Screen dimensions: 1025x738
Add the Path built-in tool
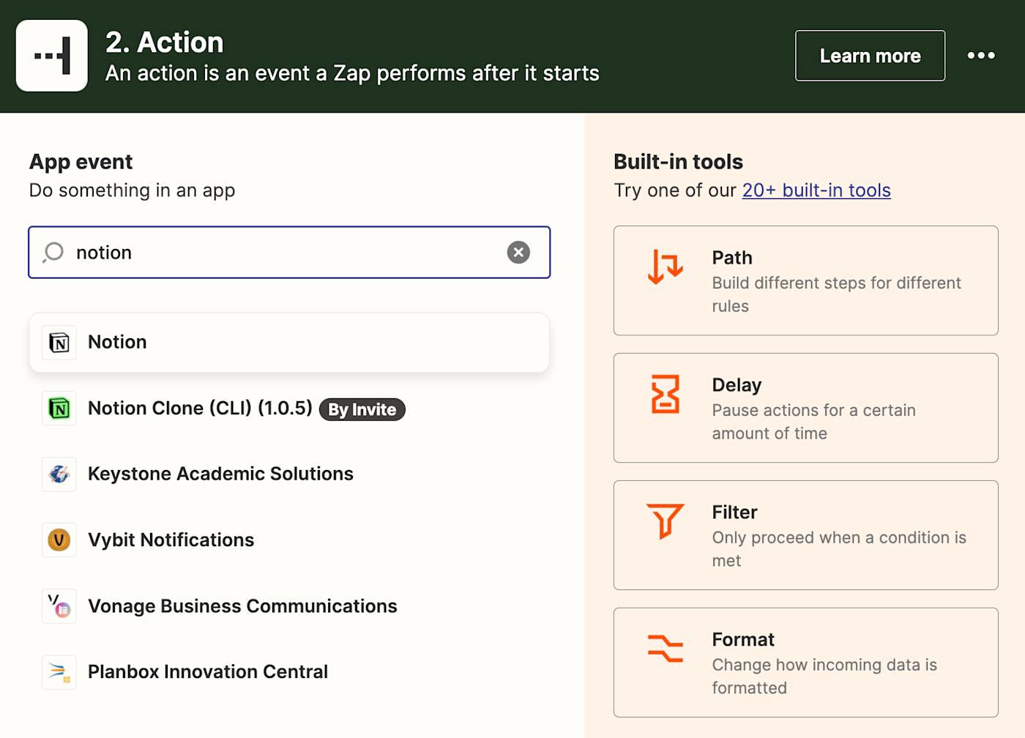pyautogui.click(x=805, y=280)
